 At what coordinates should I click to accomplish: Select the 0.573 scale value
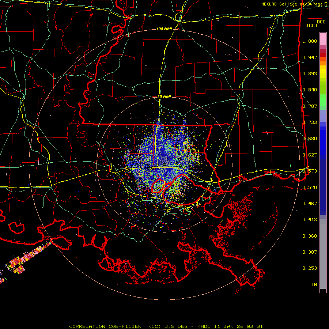point(310,171)
